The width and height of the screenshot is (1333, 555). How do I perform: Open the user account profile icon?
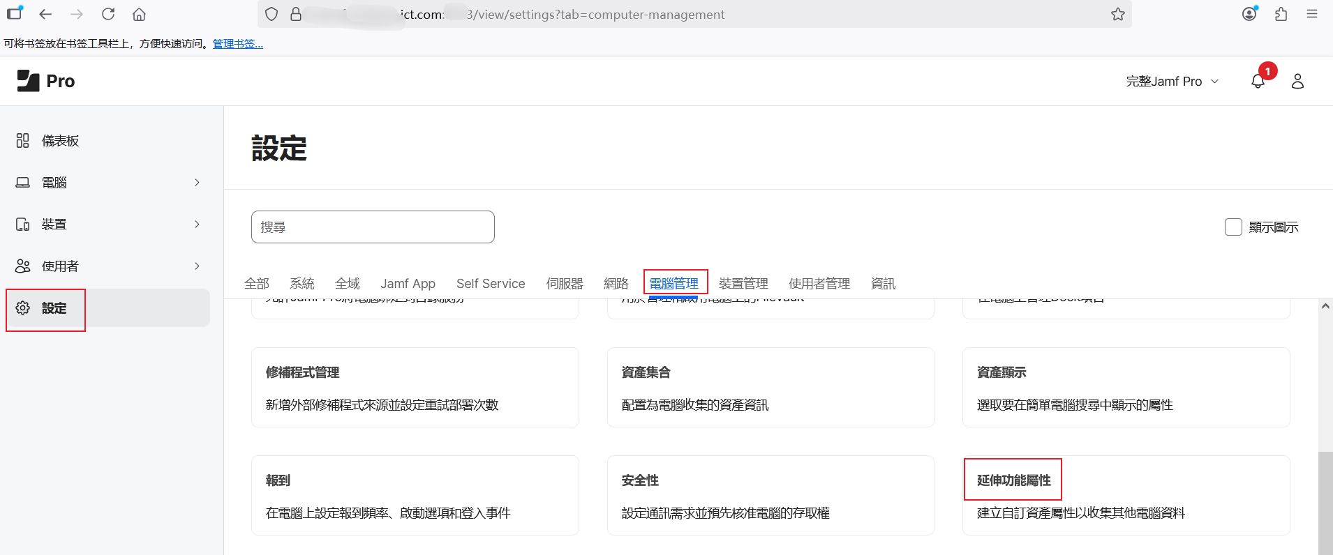click(x=1297, y=82)
